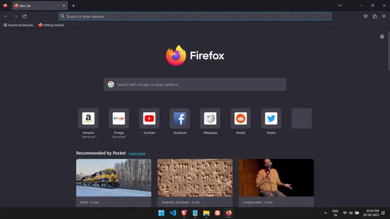
Task: Open a new tab with plus button
Action: 73,5
